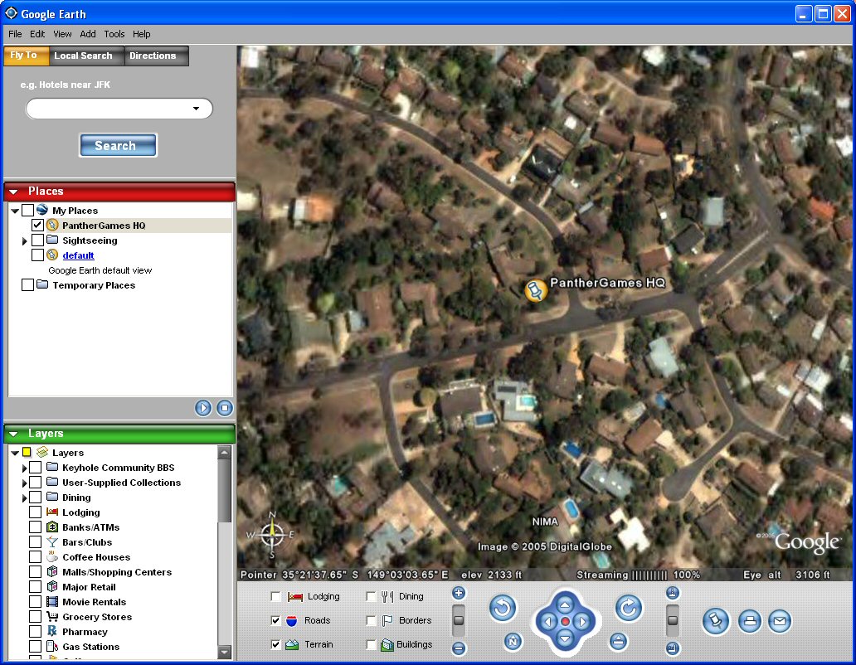Click the Sightseeing folder icon
This screenshot has width=856, height=665.
[52, 240]
